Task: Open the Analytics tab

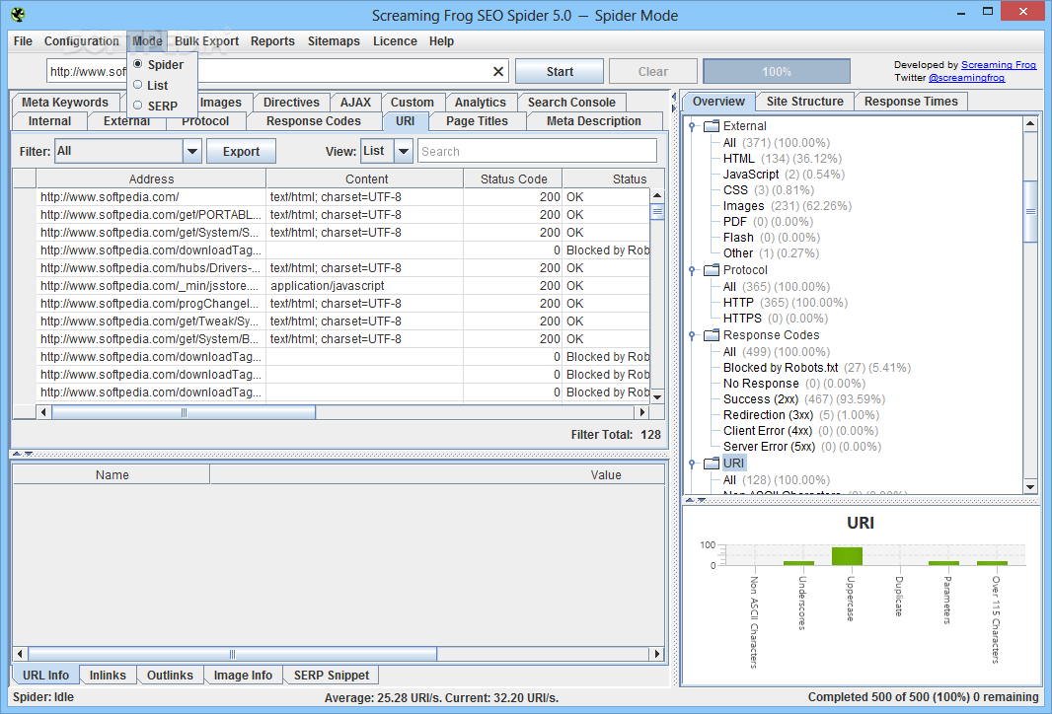Action: point(481,103)
